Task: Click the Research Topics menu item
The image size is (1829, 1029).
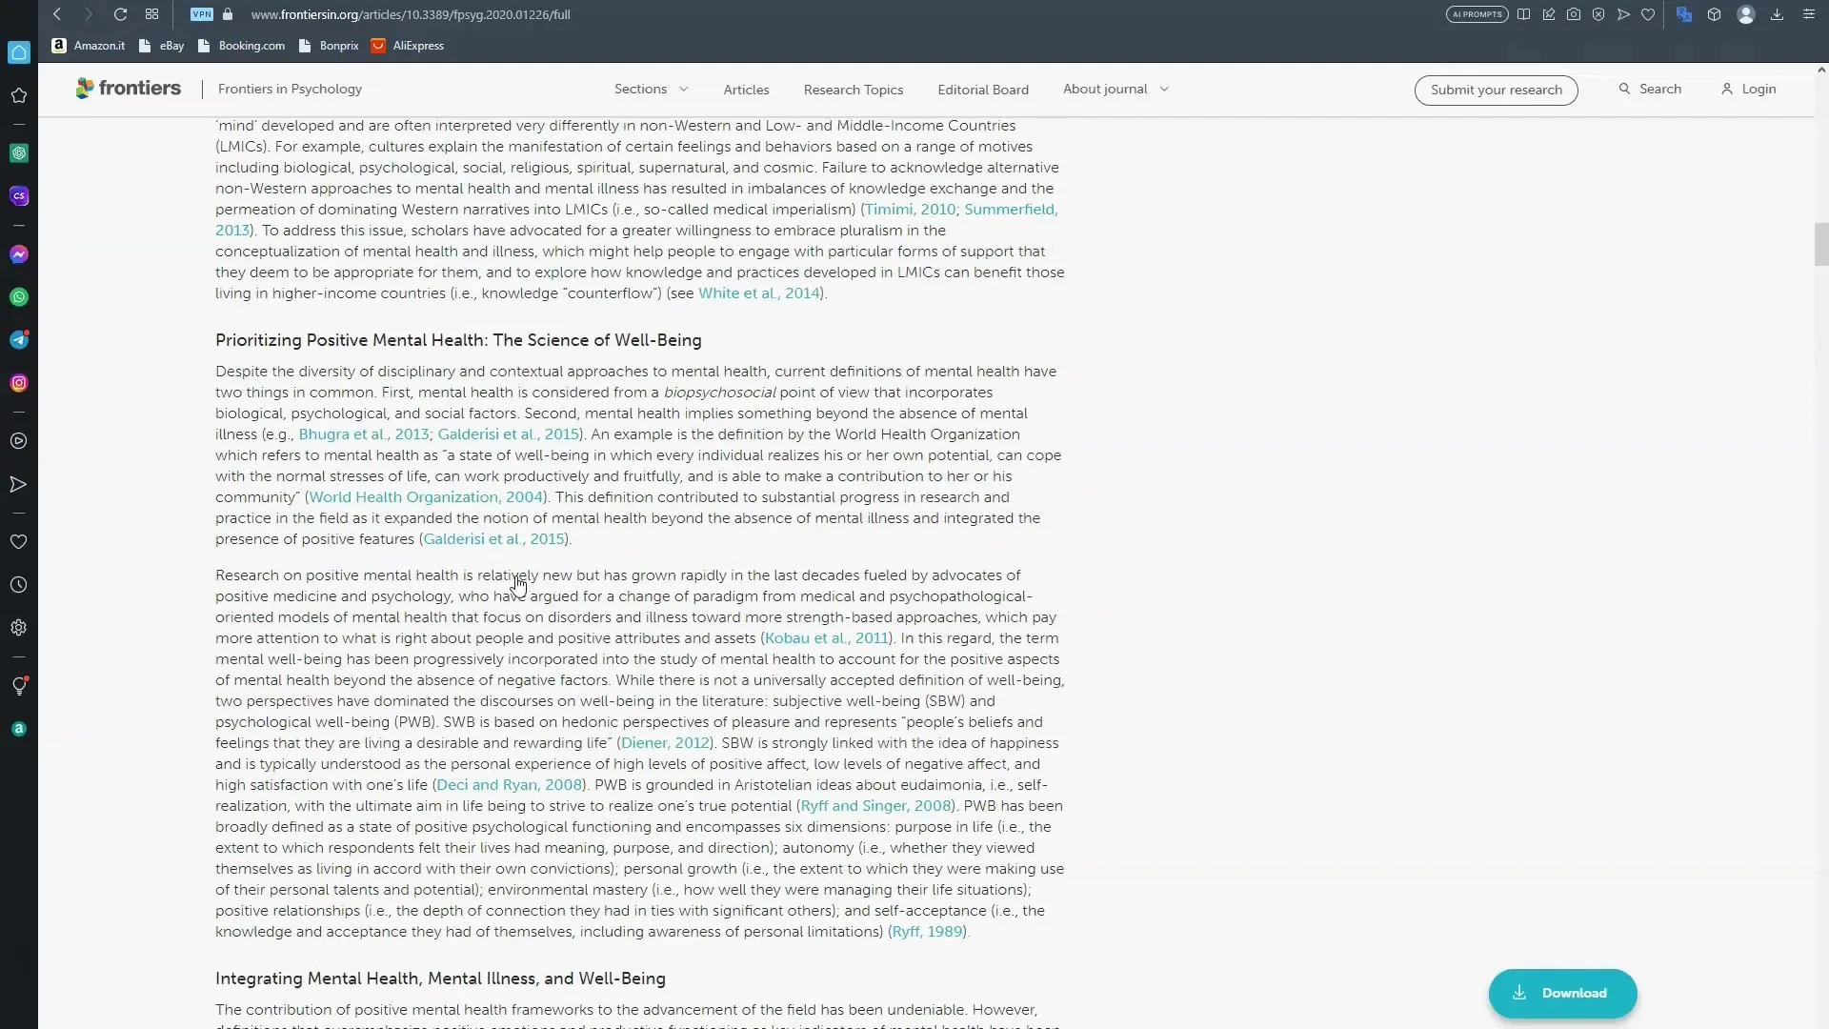Action: 853,90
